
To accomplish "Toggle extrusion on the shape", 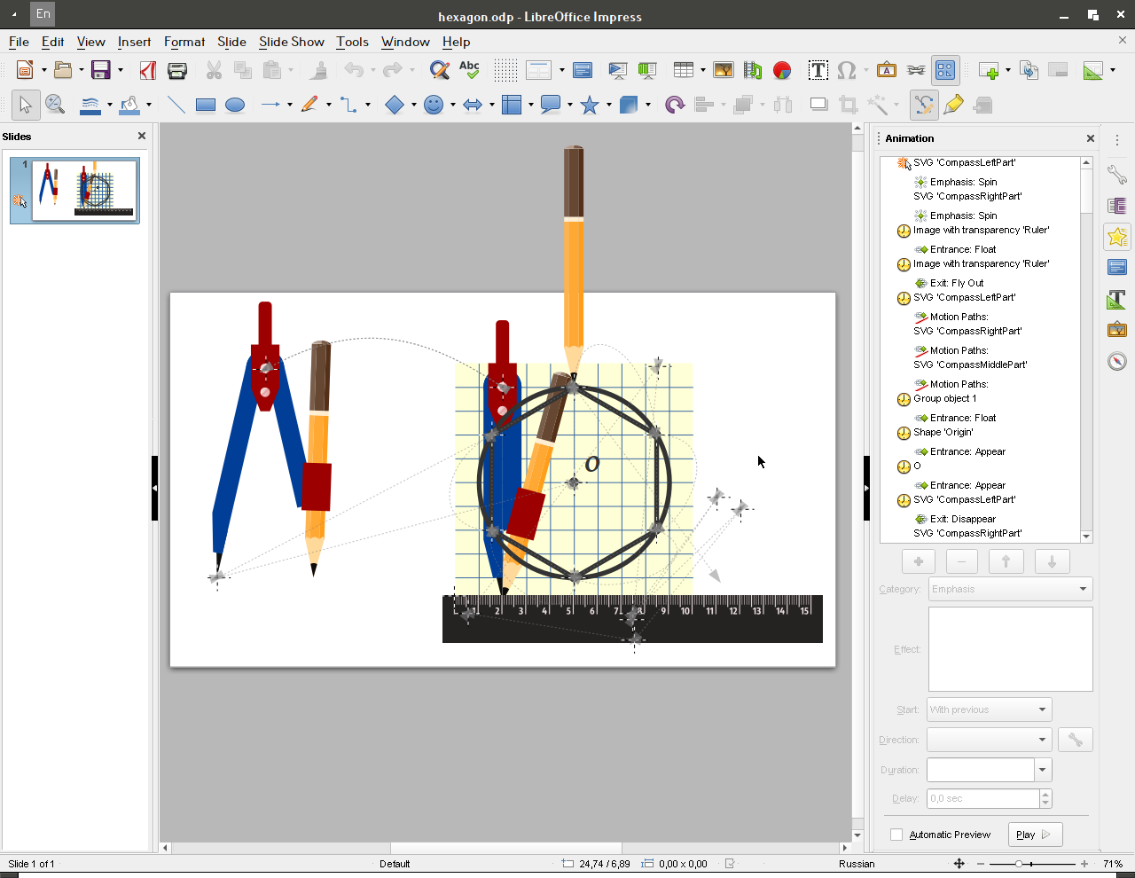I will point(982,105).
